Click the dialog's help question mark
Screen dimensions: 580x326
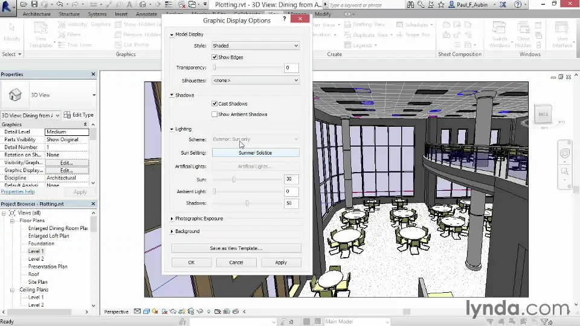coord(285,19)
